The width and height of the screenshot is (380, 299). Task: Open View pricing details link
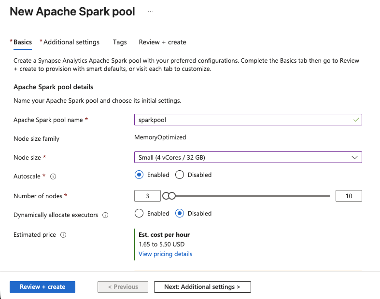coord(165,254)
